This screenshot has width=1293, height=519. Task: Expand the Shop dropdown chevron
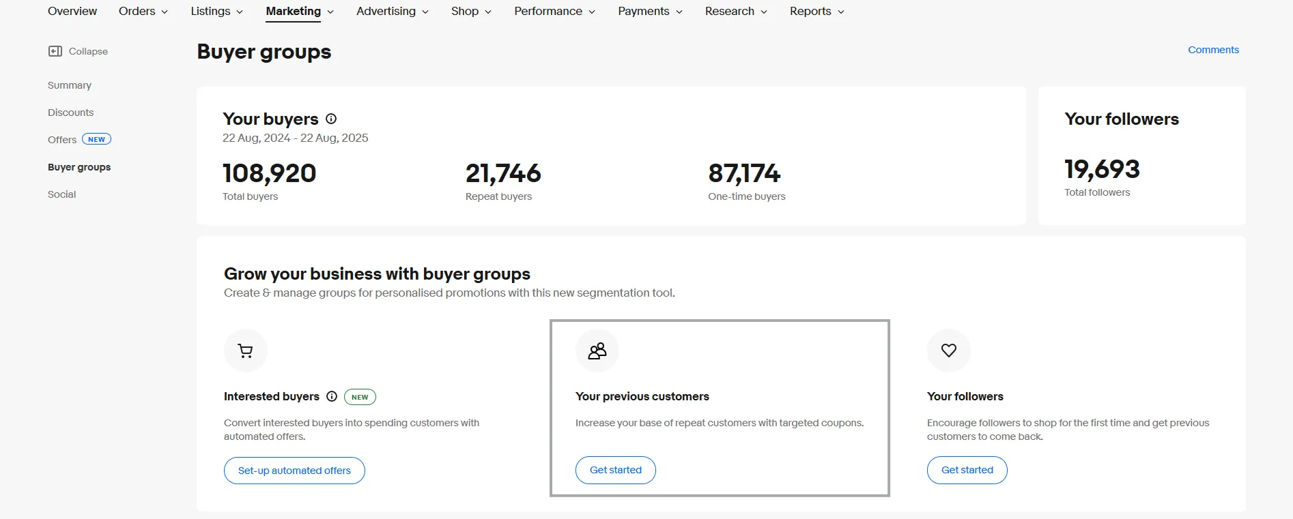coord(488,12)
